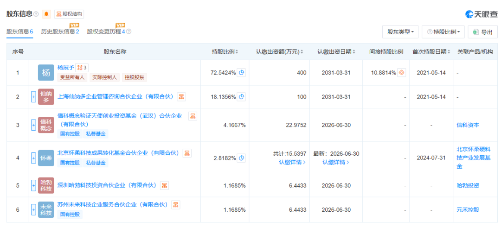
Task: Click the 仙纳多 logo thumbnail
Action: pos(46,97)
